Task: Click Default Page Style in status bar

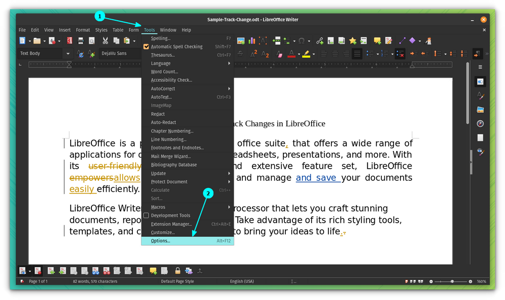Action: click(177, 281)
